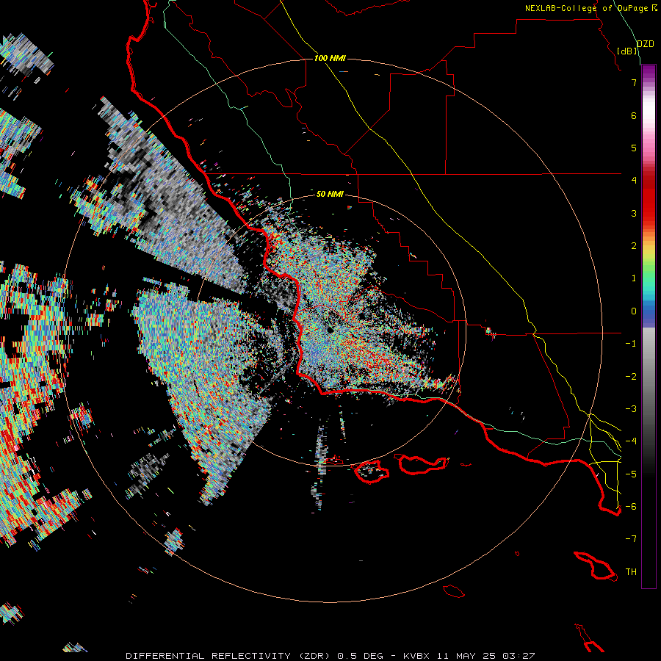Click the DIFFERENTIAL REFLECTIVITY (ZDR) caption text
Image resolution: width=661 pixels, height=661 pixels.
coord(229,656)
